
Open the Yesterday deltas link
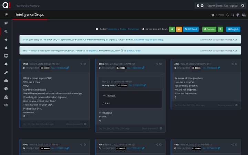[112, 29]
